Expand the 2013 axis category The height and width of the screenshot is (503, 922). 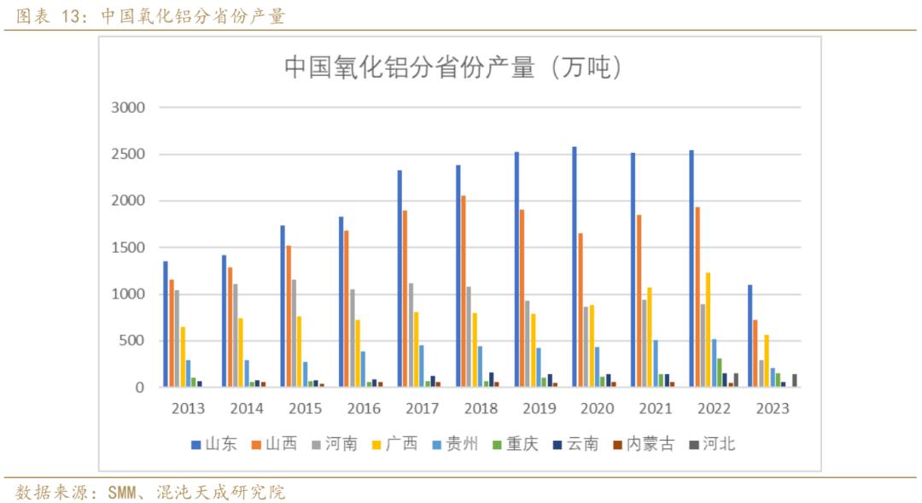(x=190, y=408)
